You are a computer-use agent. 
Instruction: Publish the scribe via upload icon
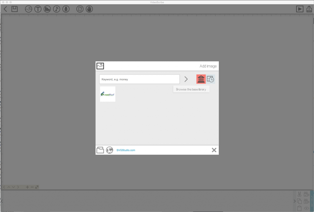309,9
